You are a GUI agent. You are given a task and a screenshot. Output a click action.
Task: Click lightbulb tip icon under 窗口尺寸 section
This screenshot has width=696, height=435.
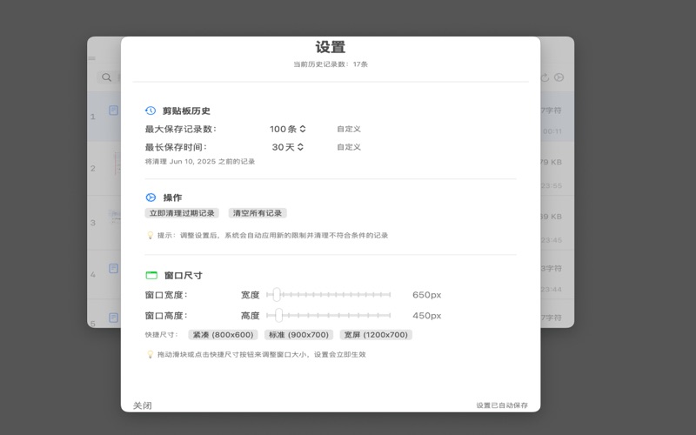tap(150, 354)
